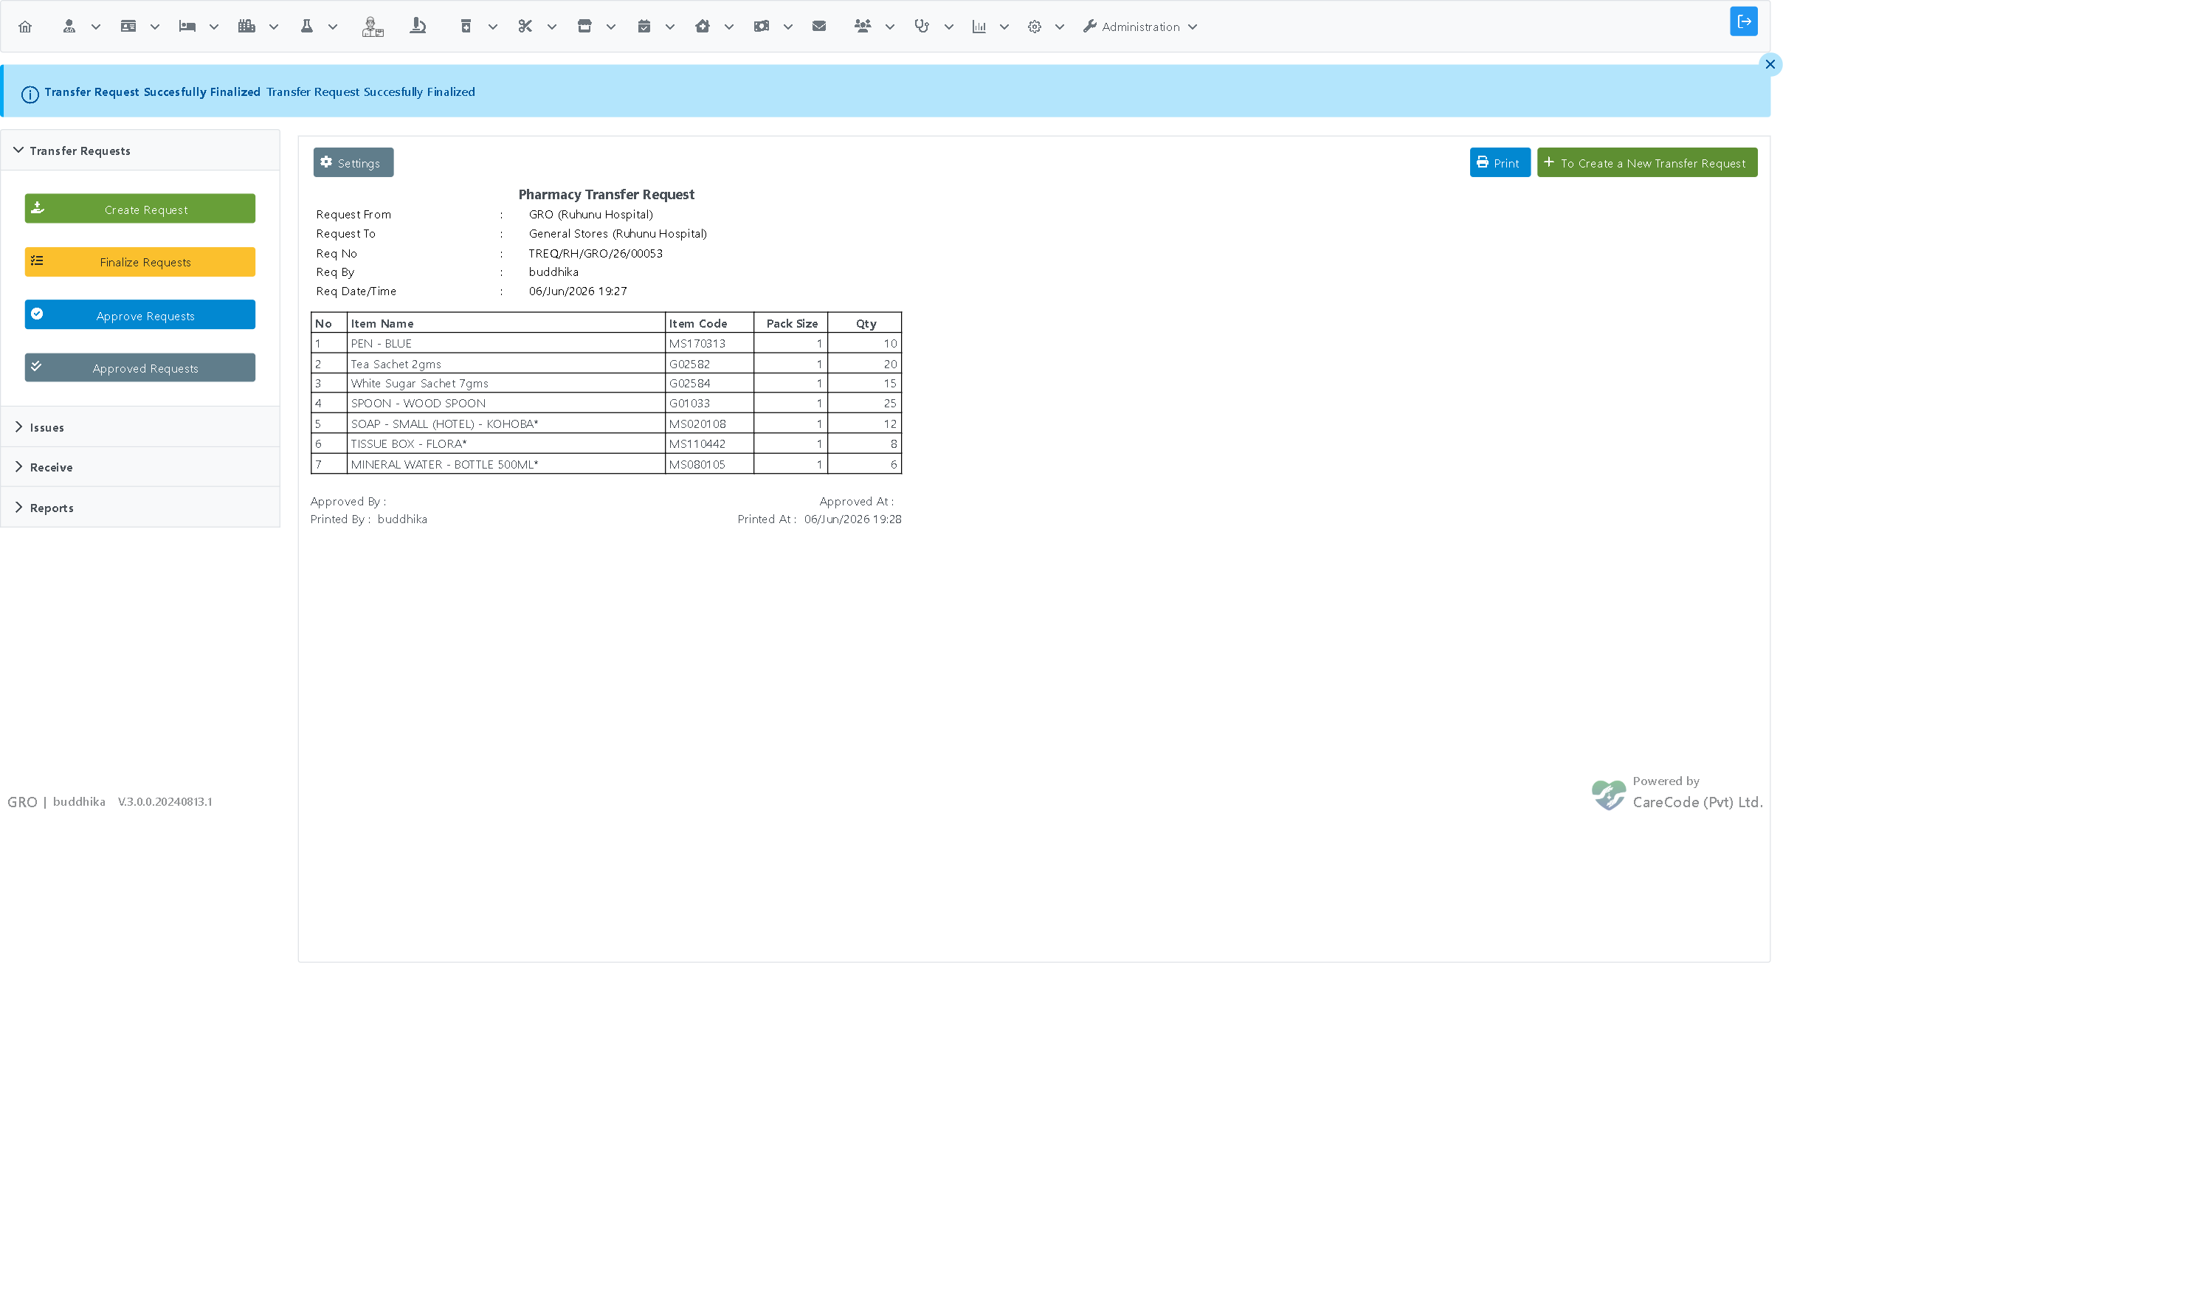
Task: Click the info icon in notification banner
Action: tap(30, 94)
